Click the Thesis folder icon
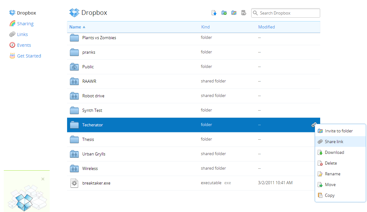The image size is (367, 212). click(74, 139)
